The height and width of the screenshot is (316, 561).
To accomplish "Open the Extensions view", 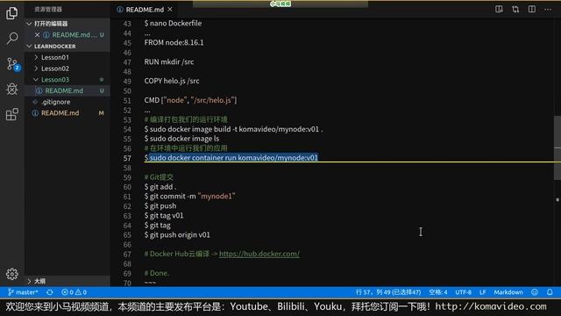I will click(11, 114).
